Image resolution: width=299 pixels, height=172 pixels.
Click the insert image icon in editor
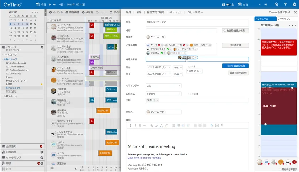point(217,126)
